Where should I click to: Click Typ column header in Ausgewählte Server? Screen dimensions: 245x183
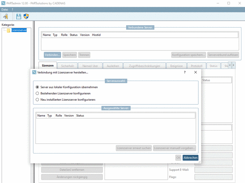coord(50,115)
